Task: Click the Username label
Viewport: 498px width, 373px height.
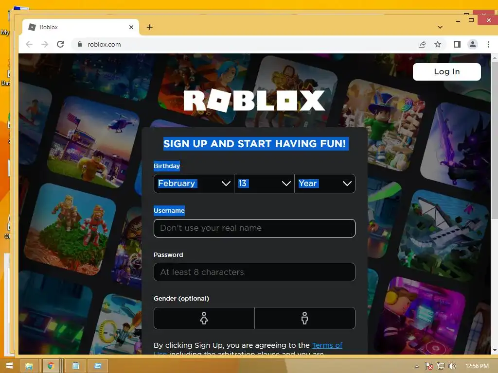Action: [x=169, y=211]
